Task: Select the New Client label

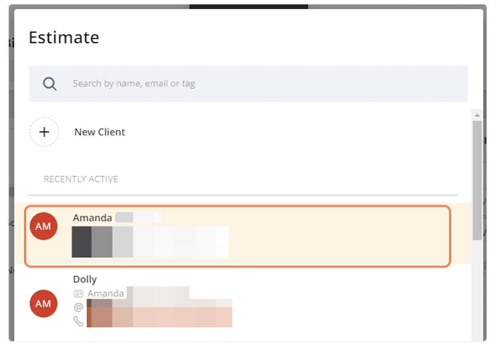Action: (x=100, y=132)
